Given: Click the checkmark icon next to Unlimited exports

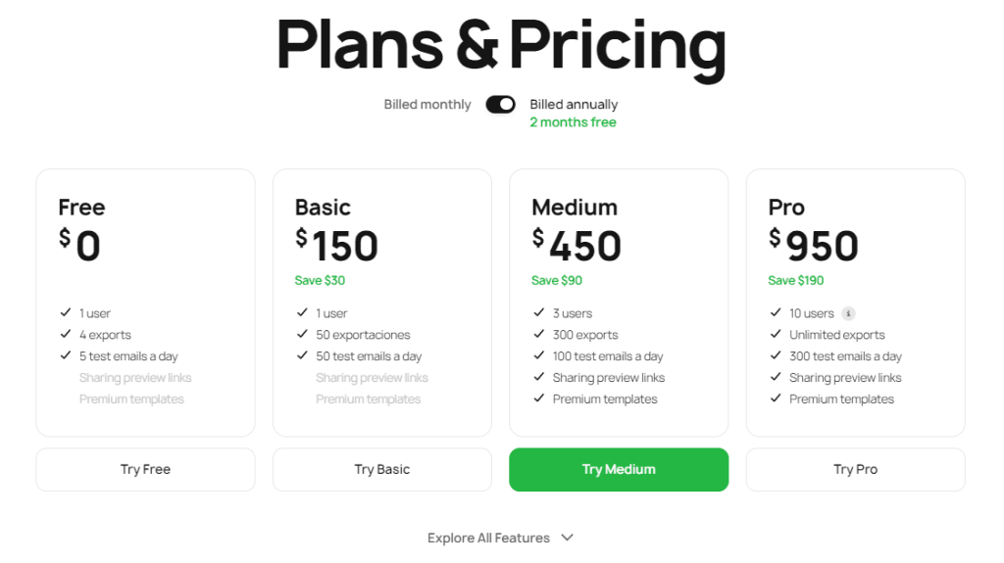Looking at the screenshot, I should [776, 334].
